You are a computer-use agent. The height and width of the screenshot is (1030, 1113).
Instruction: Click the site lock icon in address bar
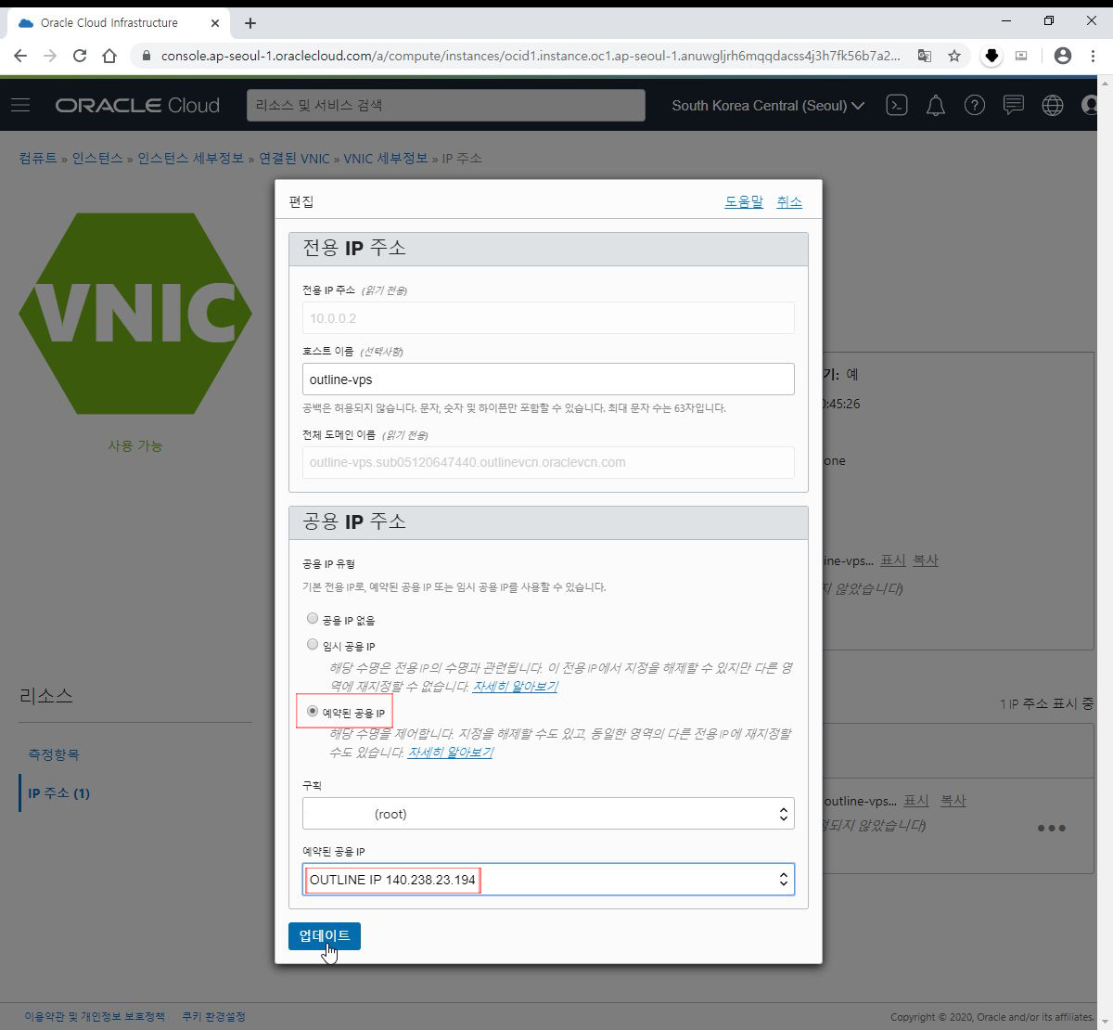pyautogui.click(x=145, y=56)
